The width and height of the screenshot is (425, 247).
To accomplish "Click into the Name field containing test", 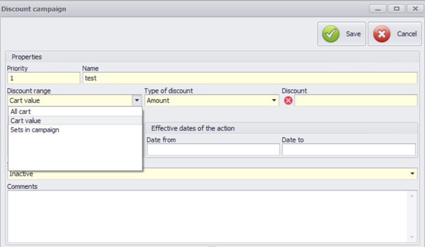I will click(x=250, y=78).
